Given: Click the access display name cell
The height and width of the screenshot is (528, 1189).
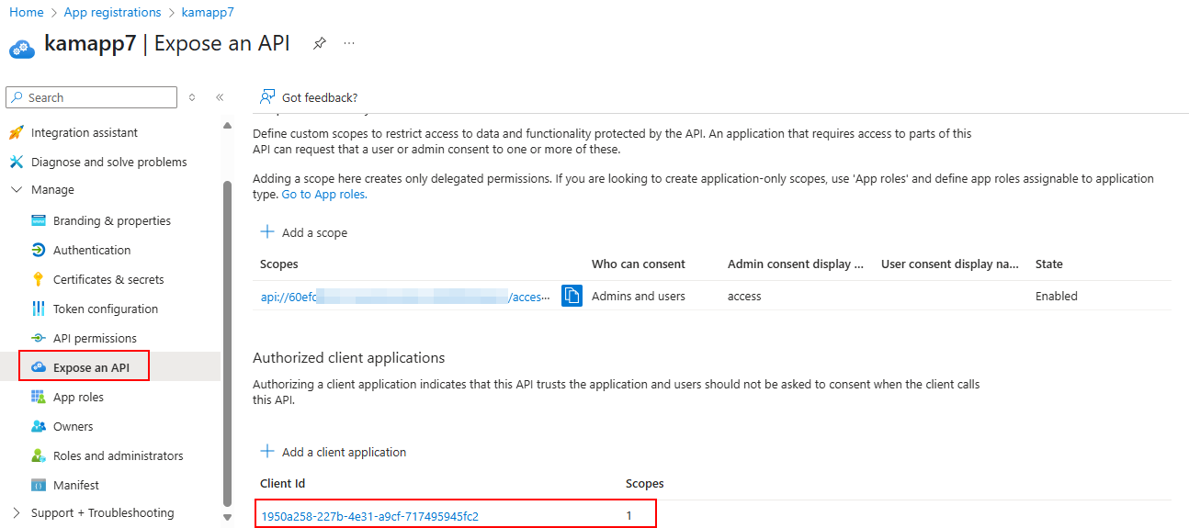Looking at the screenshot, I should click(744, 297).
